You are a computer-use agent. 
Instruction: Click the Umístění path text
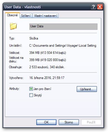pos(63,46)
